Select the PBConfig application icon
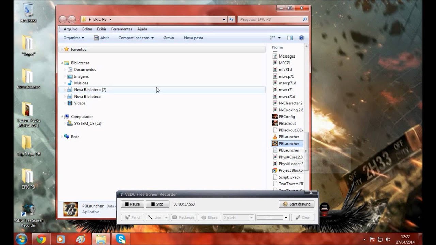Viewport: 436px width, 245px height. 275,117
